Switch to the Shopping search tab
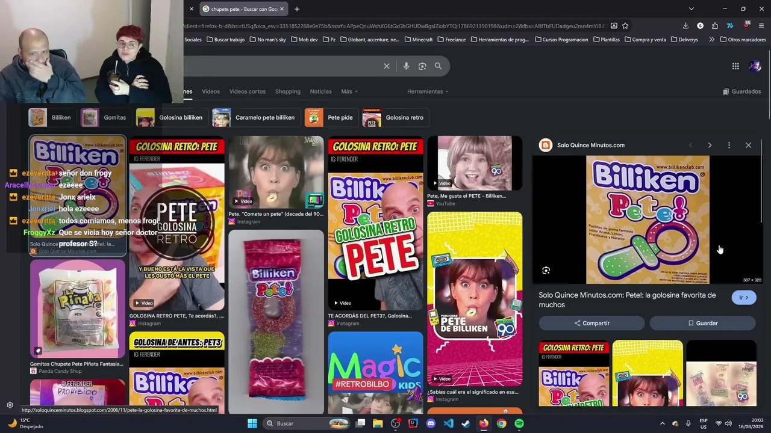The height and width of the screenshot is (433, 771). [288, 91]
